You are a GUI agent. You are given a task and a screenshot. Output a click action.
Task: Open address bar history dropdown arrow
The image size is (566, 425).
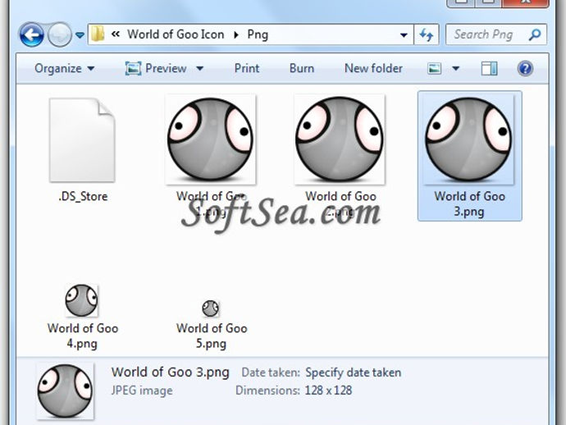[x=404, y=35]
